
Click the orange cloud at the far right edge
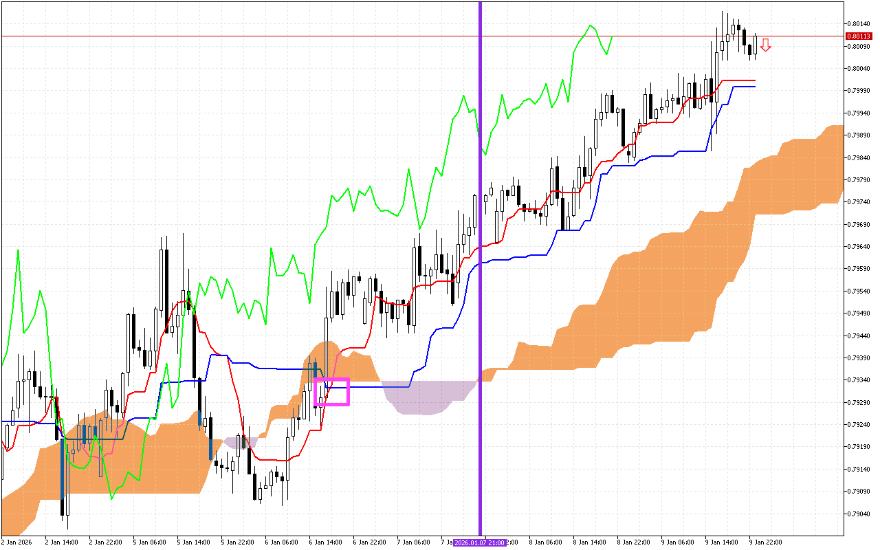pyautogui.click(x=835, y=164)
